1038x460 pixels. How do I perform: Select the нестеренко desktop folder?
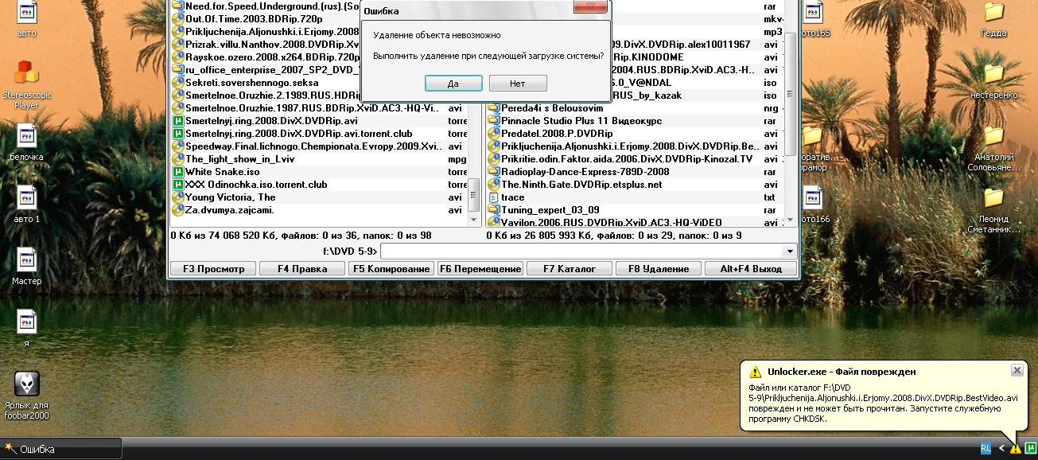coord(993,75)
